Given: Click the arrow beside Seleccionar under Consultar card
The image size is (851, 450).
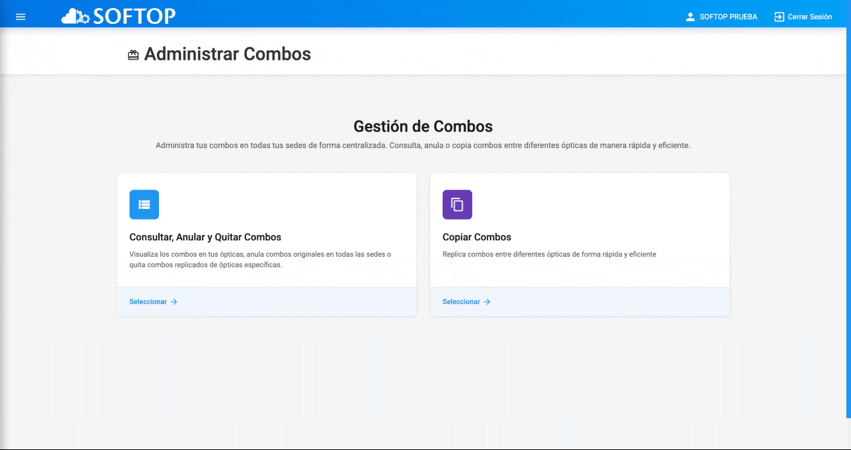Looking at the screenshot, I should 174,301.
